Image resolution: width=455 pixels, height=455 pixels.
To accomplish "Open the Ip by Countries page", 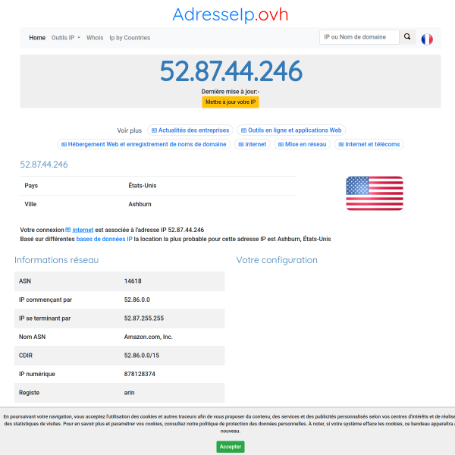I will click(x=130, y=38).
